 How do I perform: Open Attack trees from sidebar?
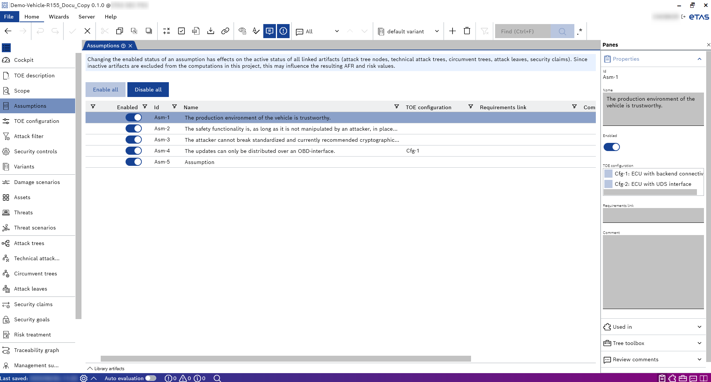coord(29,243)
